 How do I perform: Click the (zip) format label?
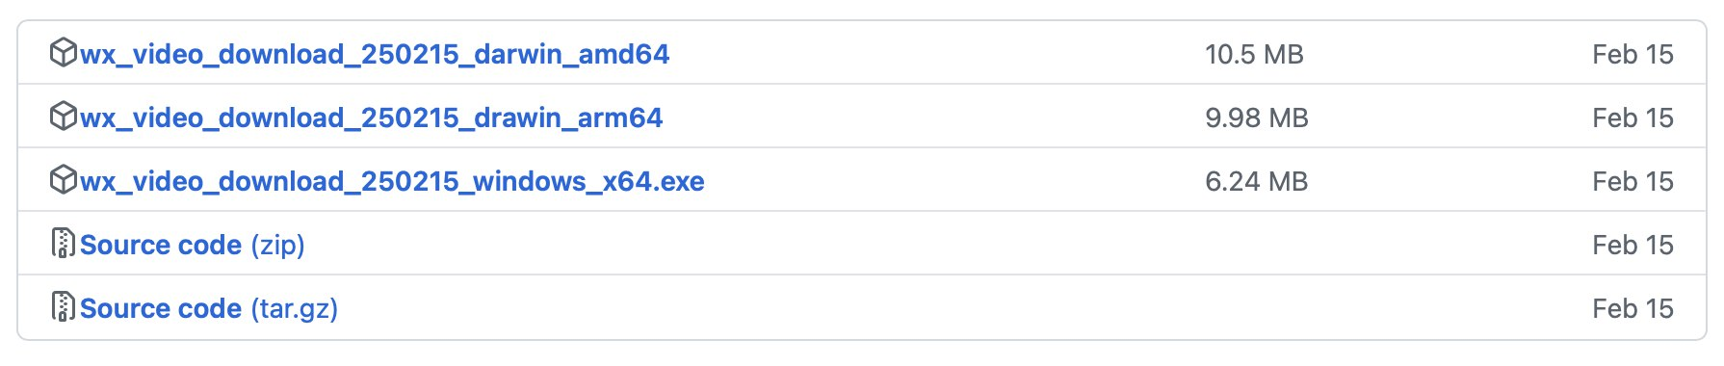278,245
